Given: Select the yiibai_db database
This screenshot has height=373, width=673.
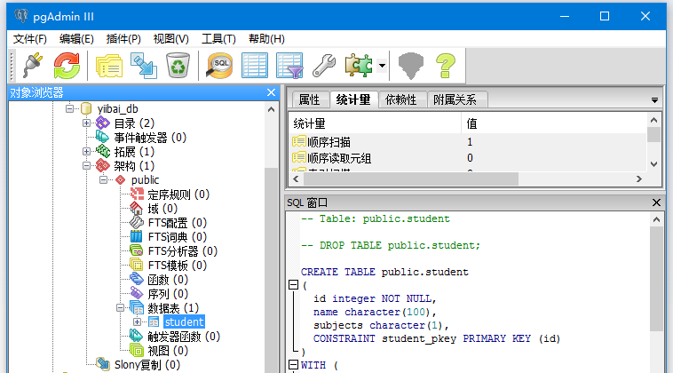Looking at the screenshot, I should 117,109.
